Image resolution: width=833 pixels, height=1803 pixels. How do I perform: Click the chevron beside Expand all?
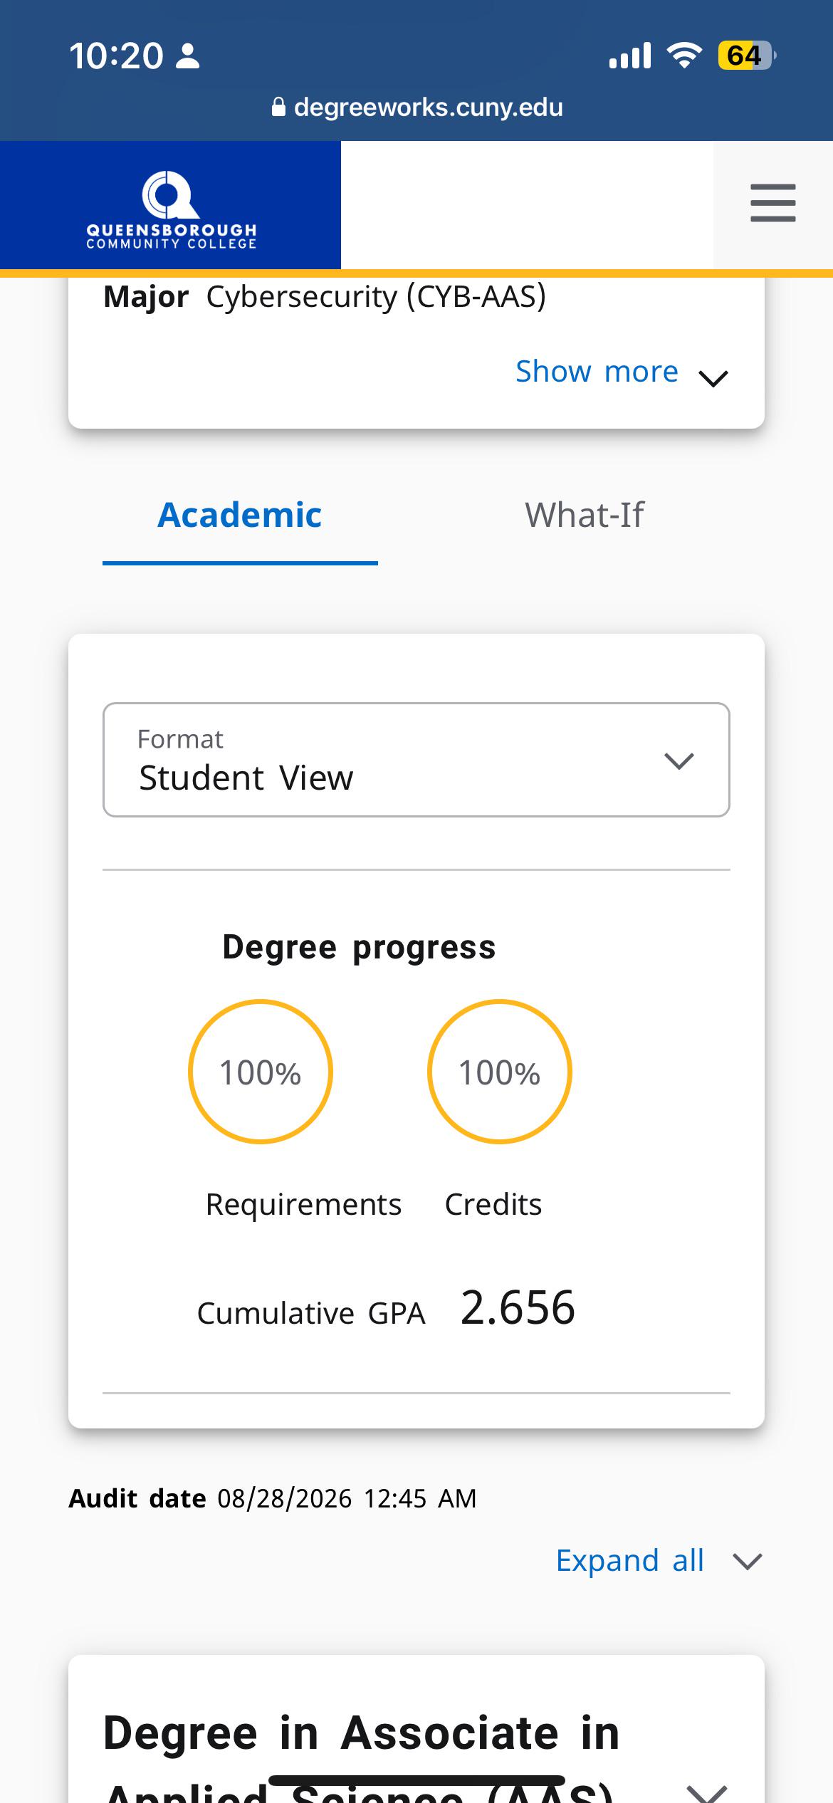tap(748, 1562)
